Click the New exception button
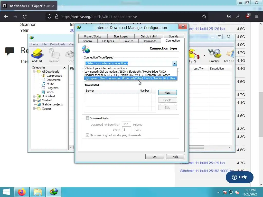The height and width of the screenshot is (197, 263). (167, 93)
